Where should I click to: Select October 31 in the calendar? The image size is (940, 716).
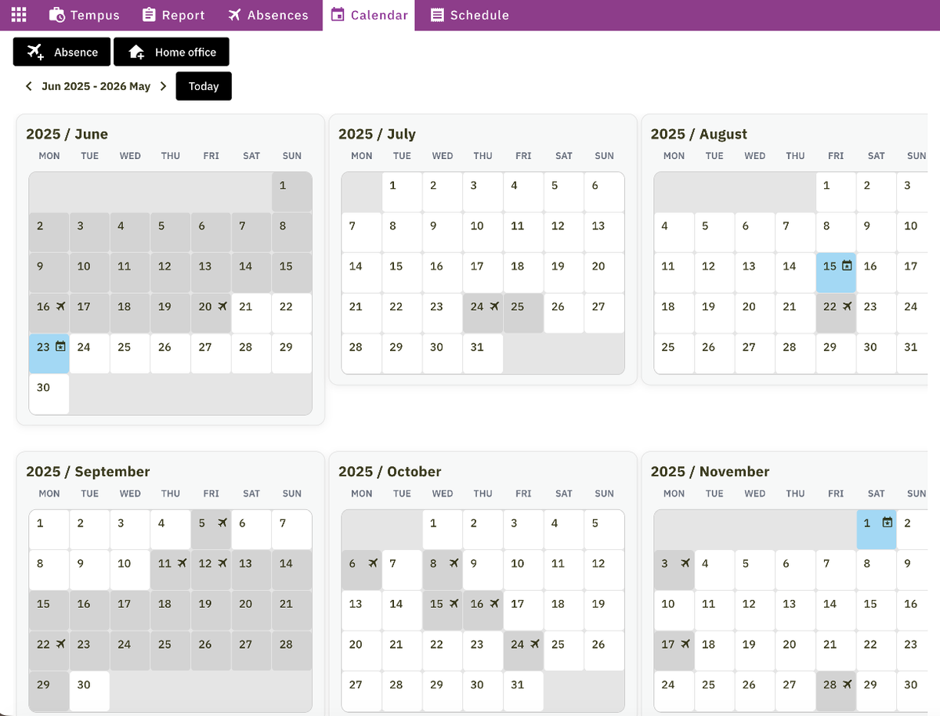pos(523,691)
